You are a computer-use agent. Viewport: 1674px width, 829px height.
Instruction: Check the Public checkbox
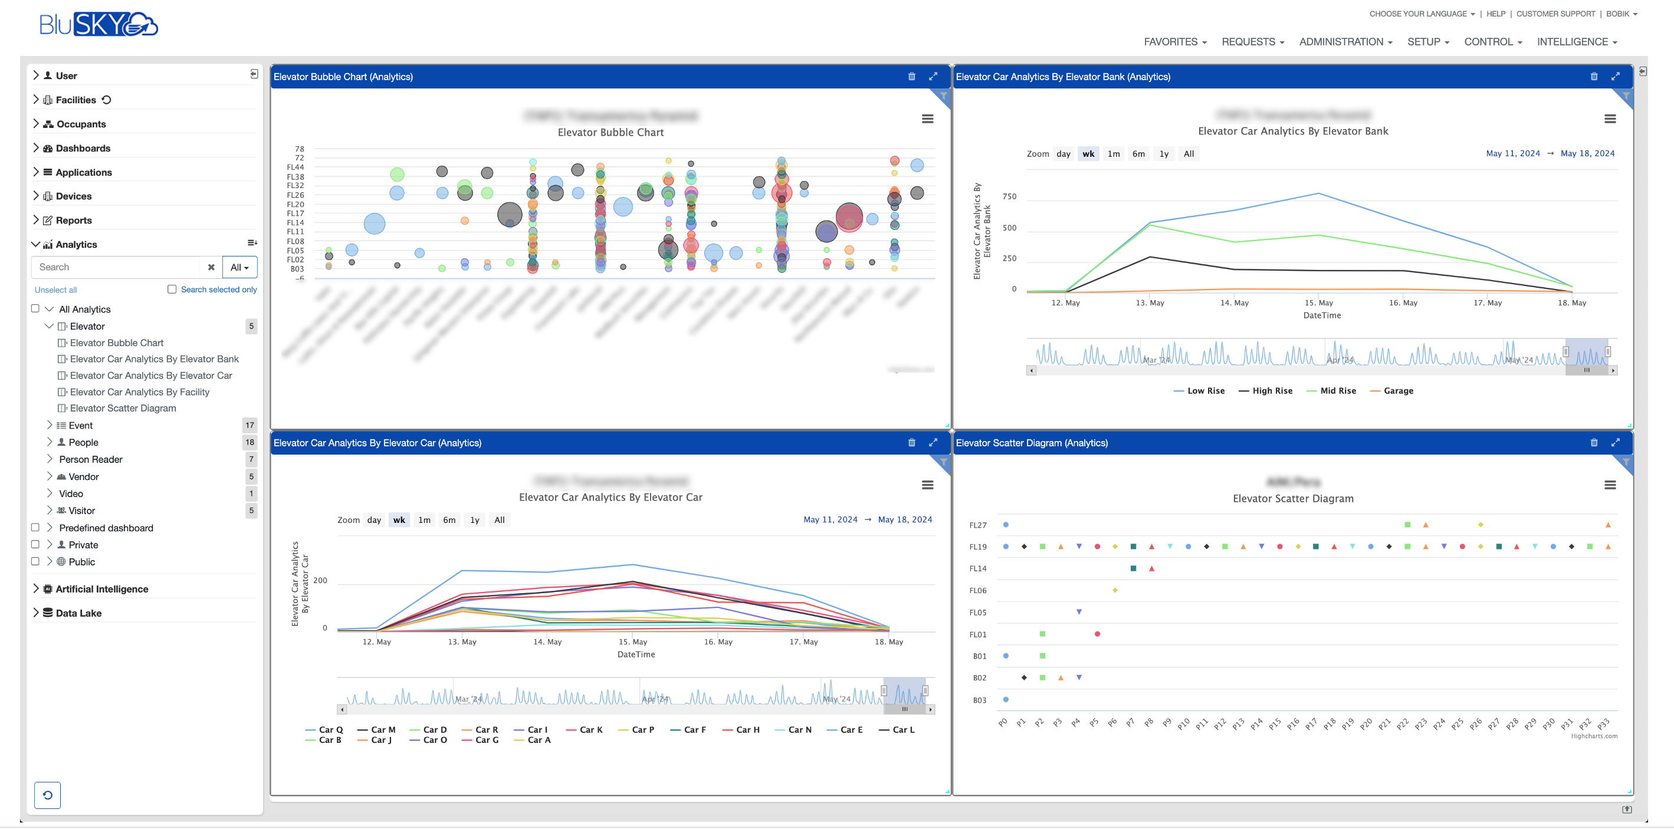point(35,561)
